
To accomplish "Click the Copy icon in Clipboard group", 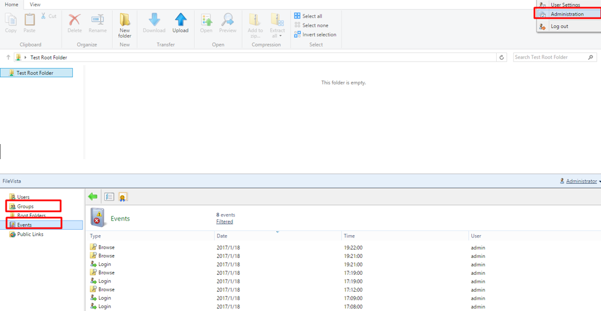I will pyautogui.click(x=11, y=19).
